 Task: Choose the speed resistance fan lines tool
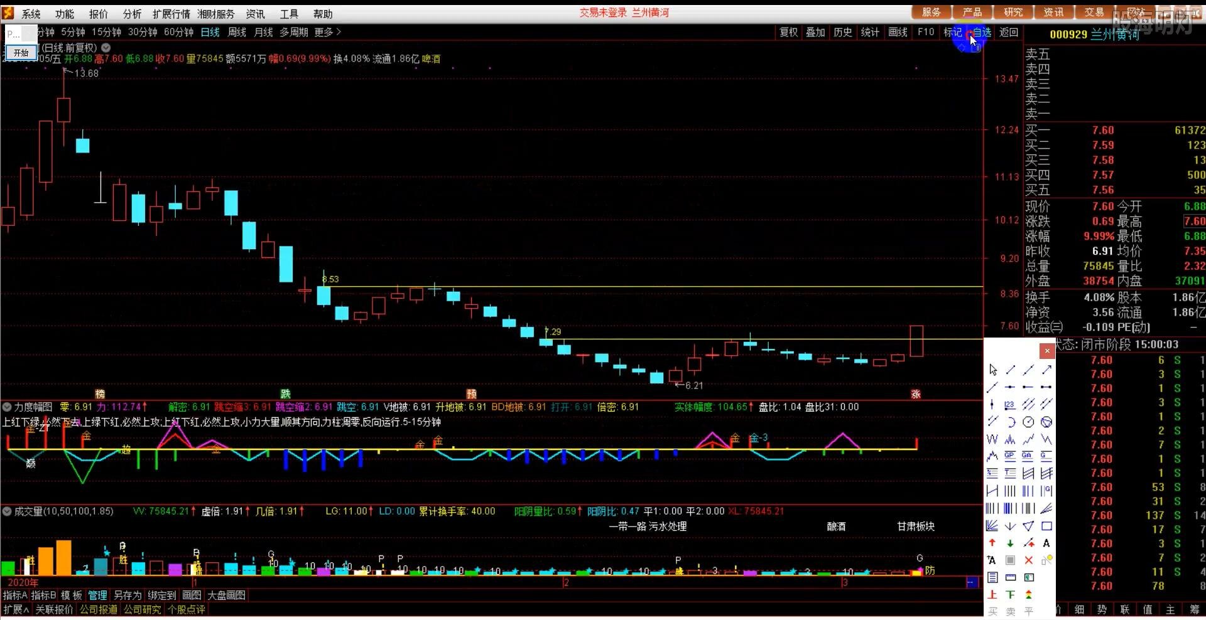[x=1046, y=508]
